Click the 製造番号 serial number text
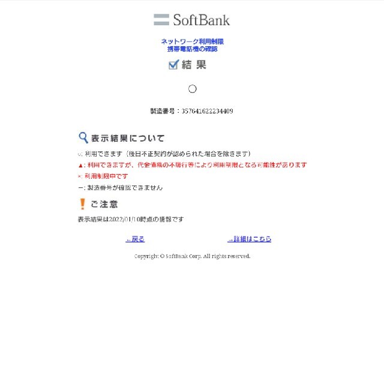This screenshot has height=384, width=384. 191,111
